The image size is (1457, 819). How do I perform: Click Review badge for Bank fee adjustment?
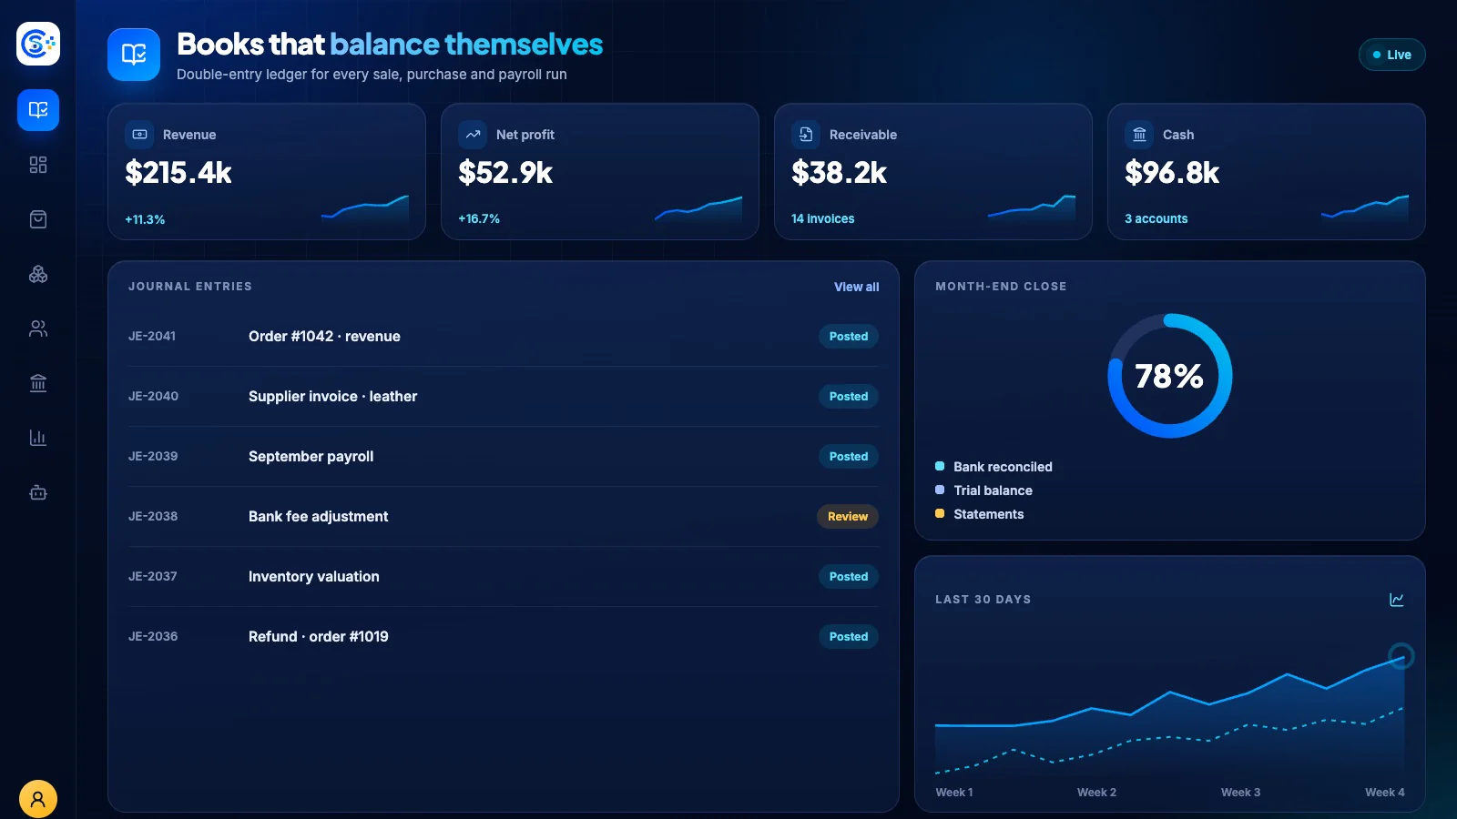click(848, 516)
